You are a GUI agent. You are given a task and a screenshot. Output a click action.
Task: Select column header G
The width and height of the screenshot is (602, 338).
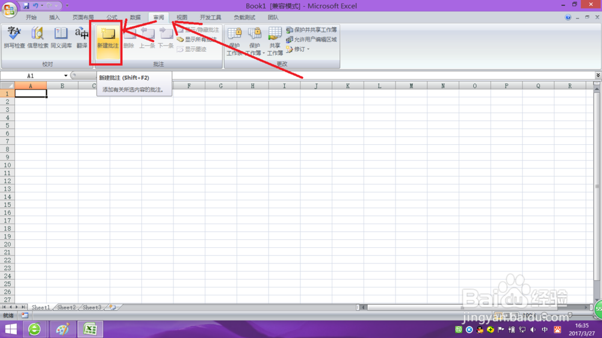221,85
